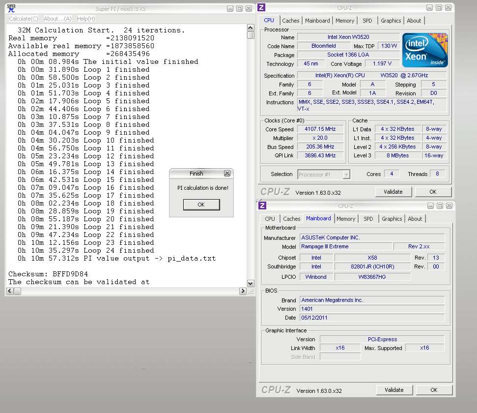
Task: Click the motherboard model Rampage III Extreme
Action: click(346, 246)
